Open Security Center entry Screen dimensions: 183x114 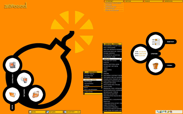pos(112,94)
